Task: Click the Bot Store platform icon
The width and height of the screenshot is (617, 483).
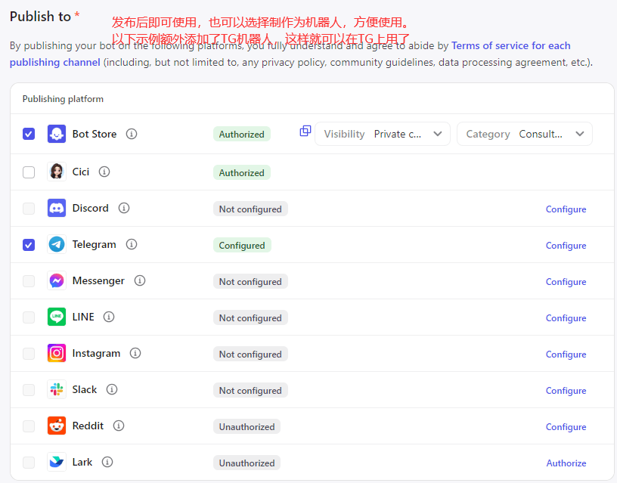Action: [57, 134]
